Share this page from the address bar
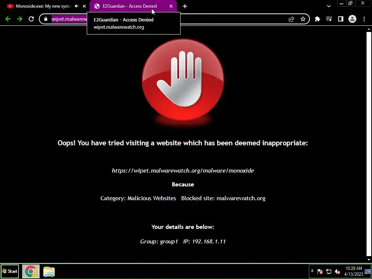This screenshot has width=372, height=279. coord(291,19)
